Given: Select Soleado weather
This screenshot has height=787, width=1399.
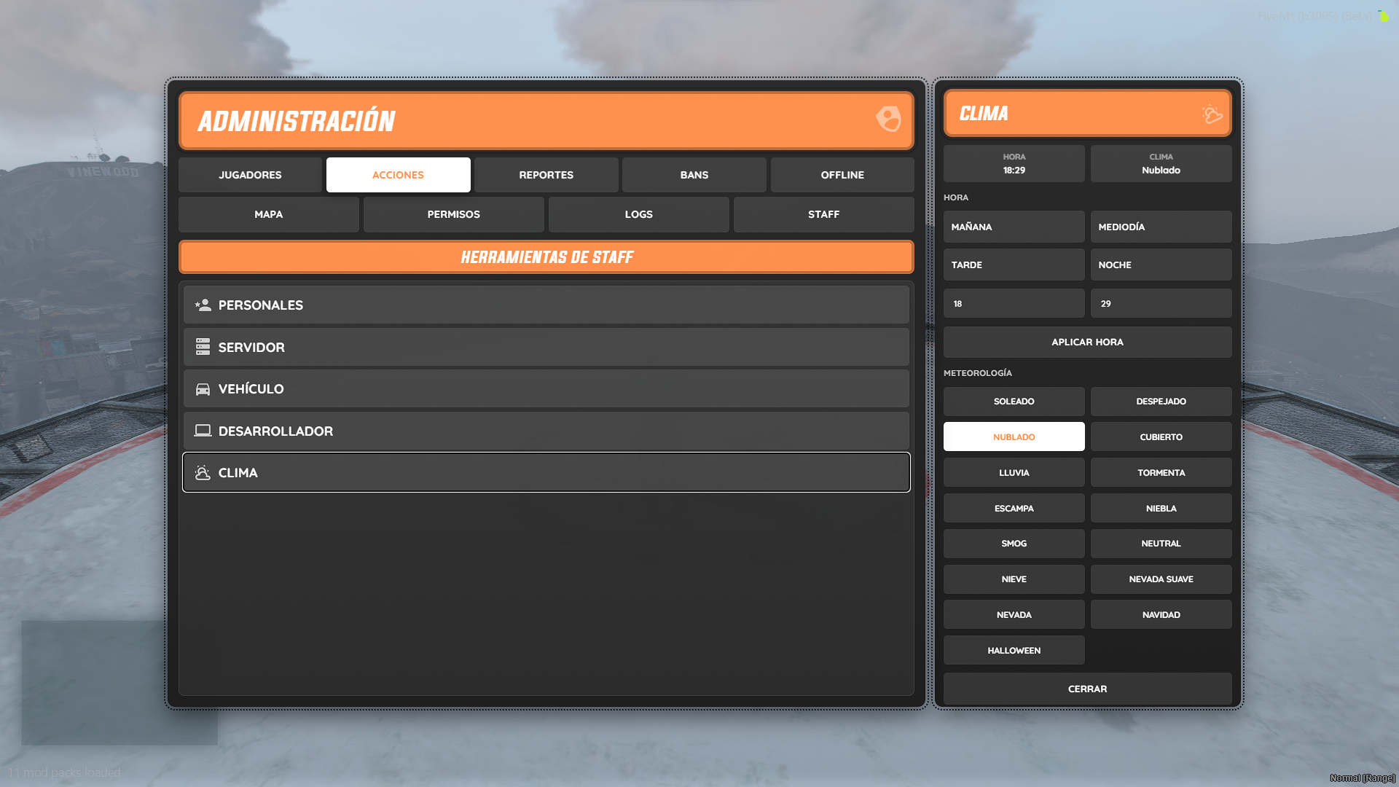Looking at the screenshot, I should pos(1014,402).
